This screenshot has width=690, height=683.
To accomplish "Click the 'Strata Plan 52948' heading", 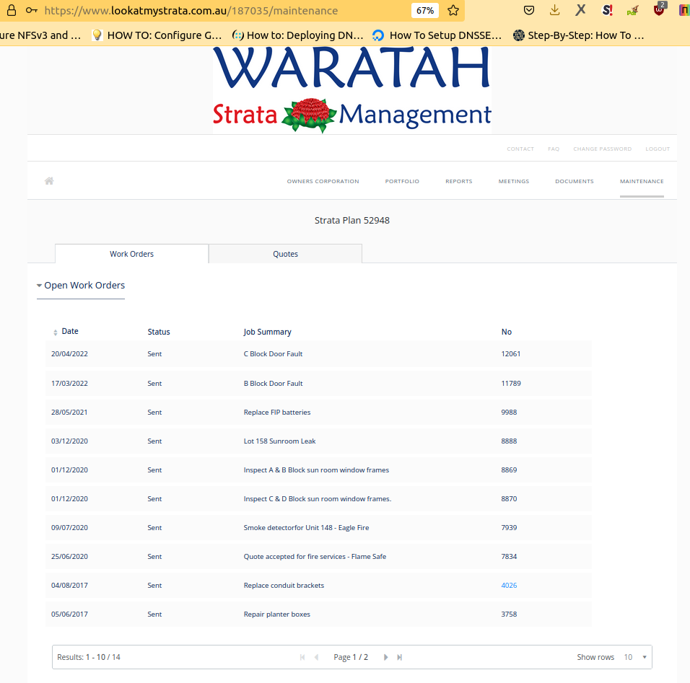I will coord(352,221).
